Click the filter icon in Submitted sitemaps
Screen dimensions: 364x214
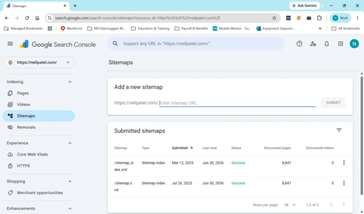point(339,130)
